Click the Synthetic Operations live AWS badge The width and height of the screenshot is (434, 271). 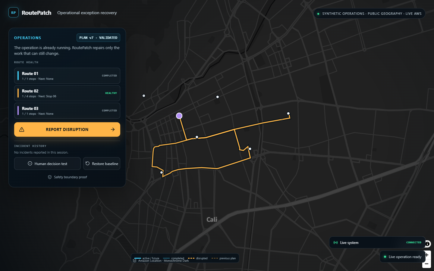(x=369, y=14)
